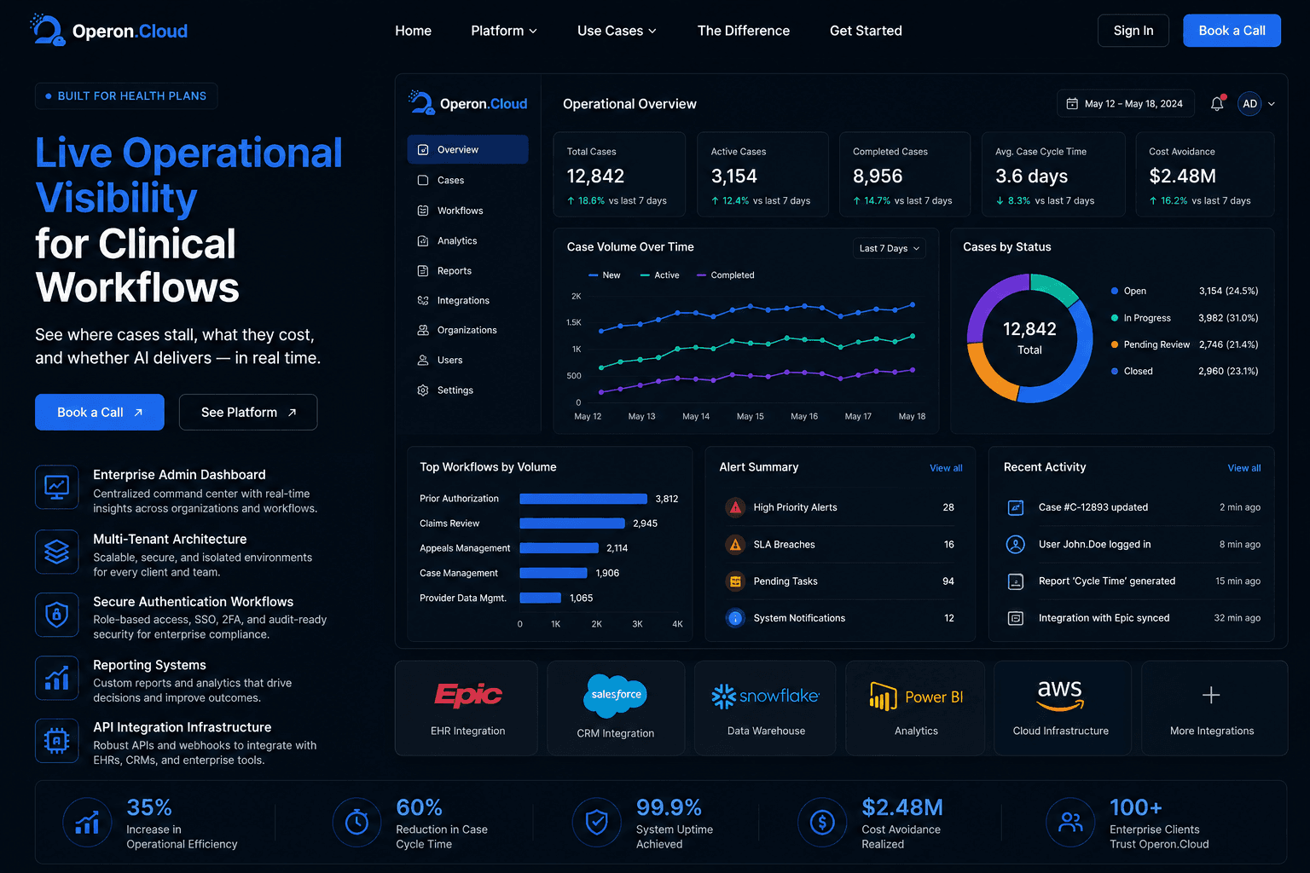Click the Overview sidebar icon
The height and width of the screenshot is (873, 1310).
click(423, 149)
